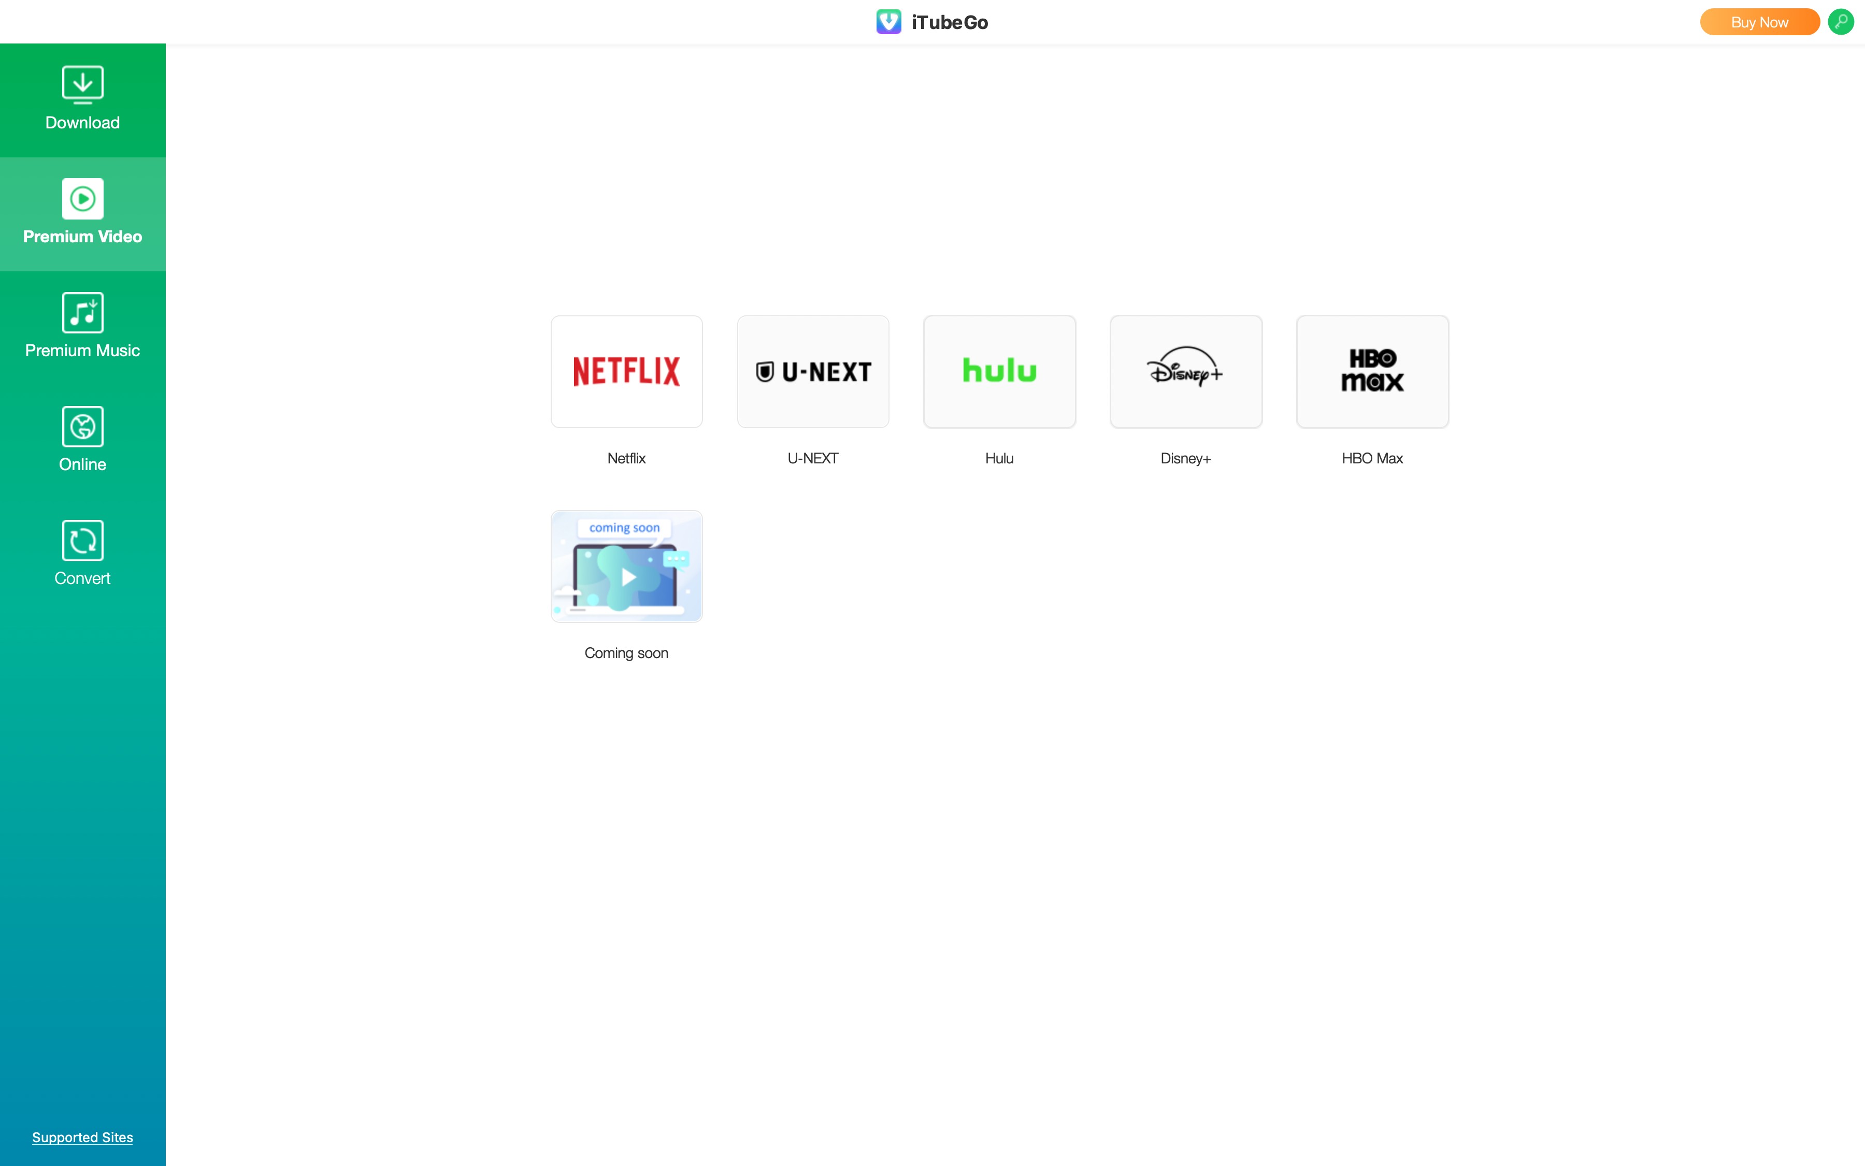Click the Convert sidebar label

(82, 578)
